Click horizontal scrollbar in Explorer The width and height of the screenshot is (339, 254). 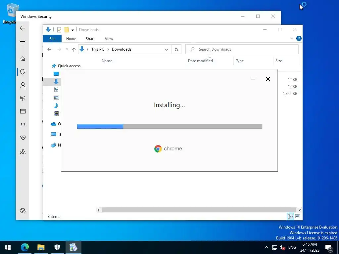(x=199, y=210)
